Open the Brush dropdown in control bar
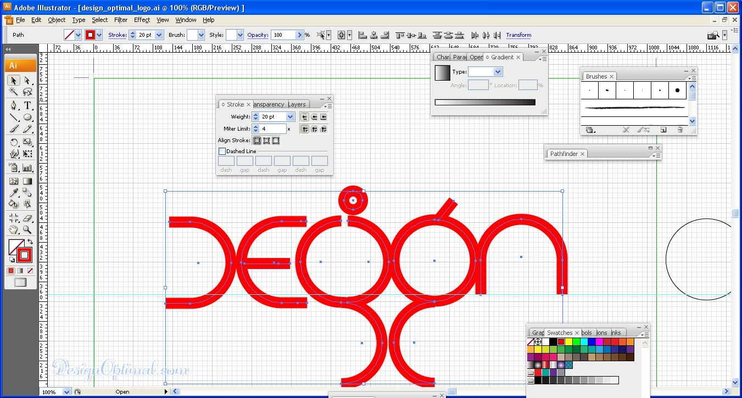The image size is (742, 398). tap(200, 35)
